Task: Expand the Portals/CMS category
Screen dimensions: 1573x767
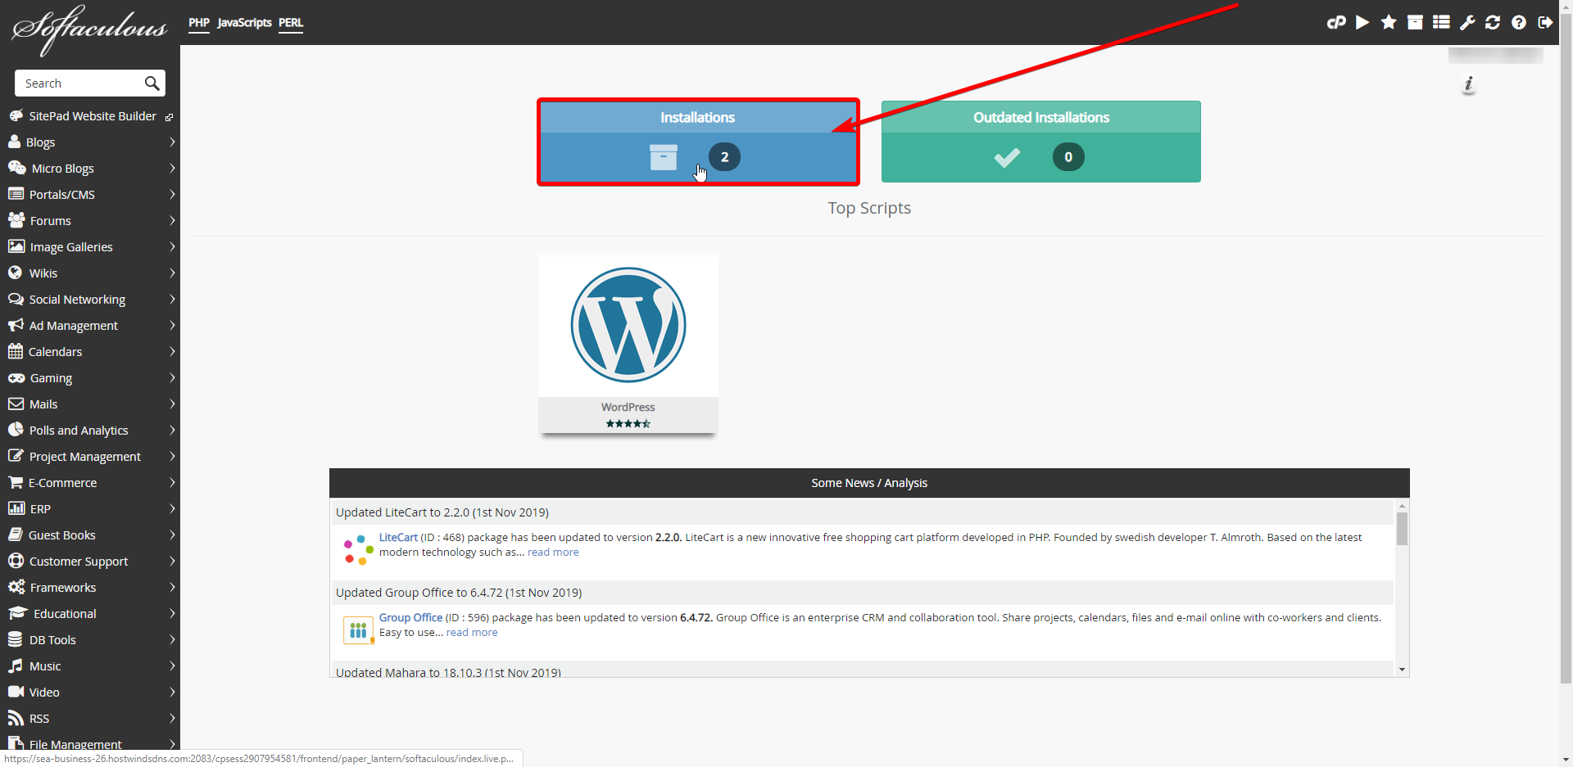Action: (172, 194)
